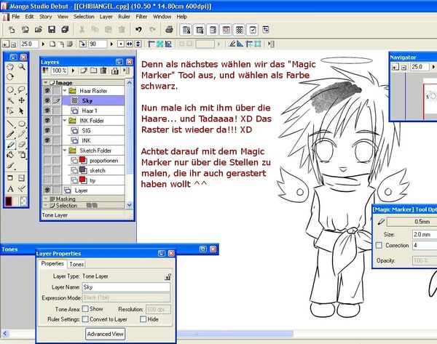The image size is (437, 344).
Task: Select the Rotate canvas tool
Action: click(x=10, y=77)
